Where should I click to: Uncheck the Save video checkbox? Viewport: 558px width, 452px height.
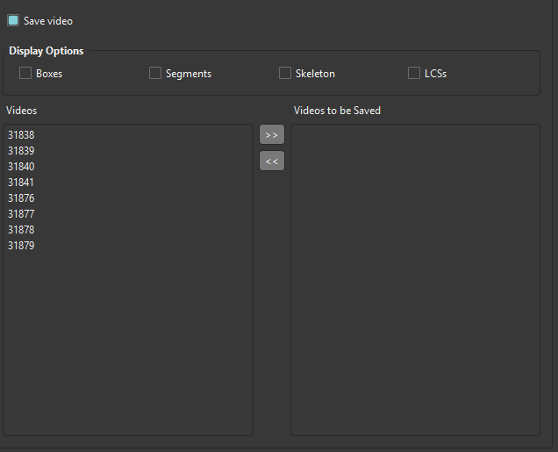tap(13, 21)
